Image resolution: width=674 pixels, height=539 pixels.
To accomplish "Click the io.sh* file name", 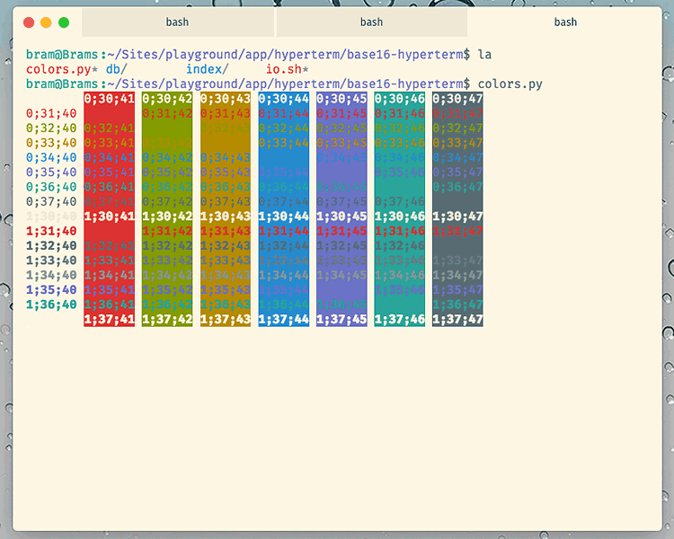I will tap(288, 69).
